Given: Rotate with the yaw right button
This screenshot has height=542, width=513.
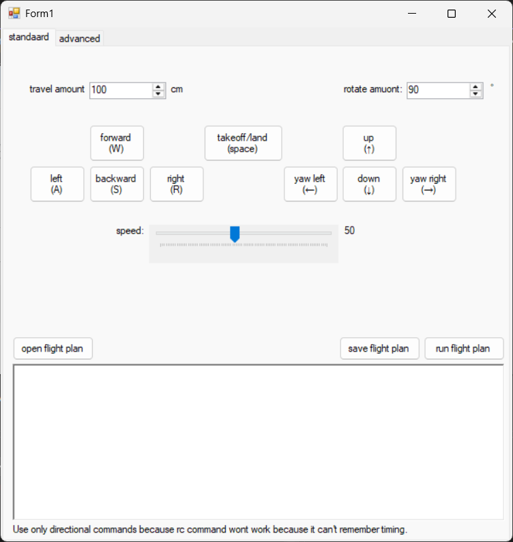Looking at the screenshot, I should (x=428, y=184).
